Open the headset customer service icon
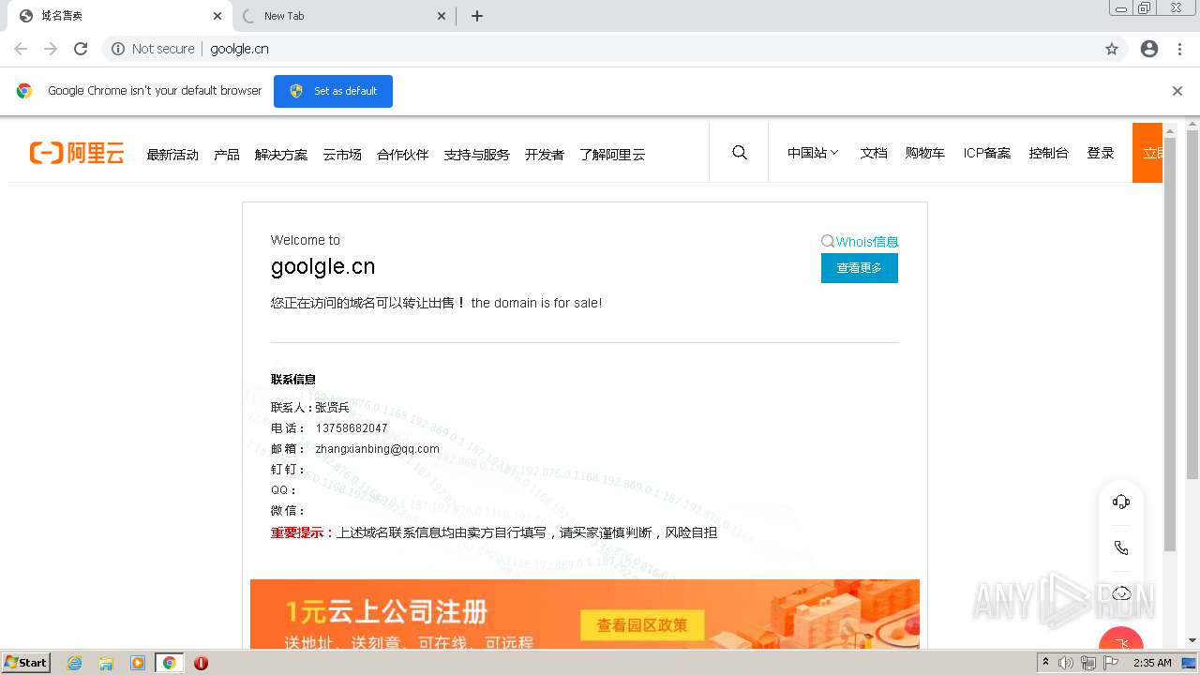The height and width of the screenshot is (675, 1200). (1121, 502)
